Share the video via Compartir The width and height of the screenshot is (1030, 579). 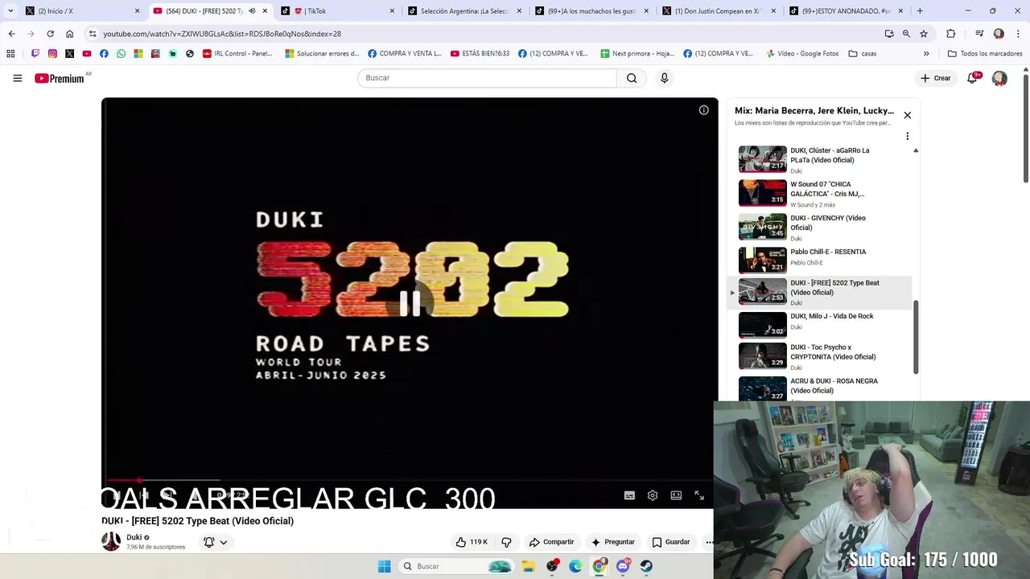551,542
